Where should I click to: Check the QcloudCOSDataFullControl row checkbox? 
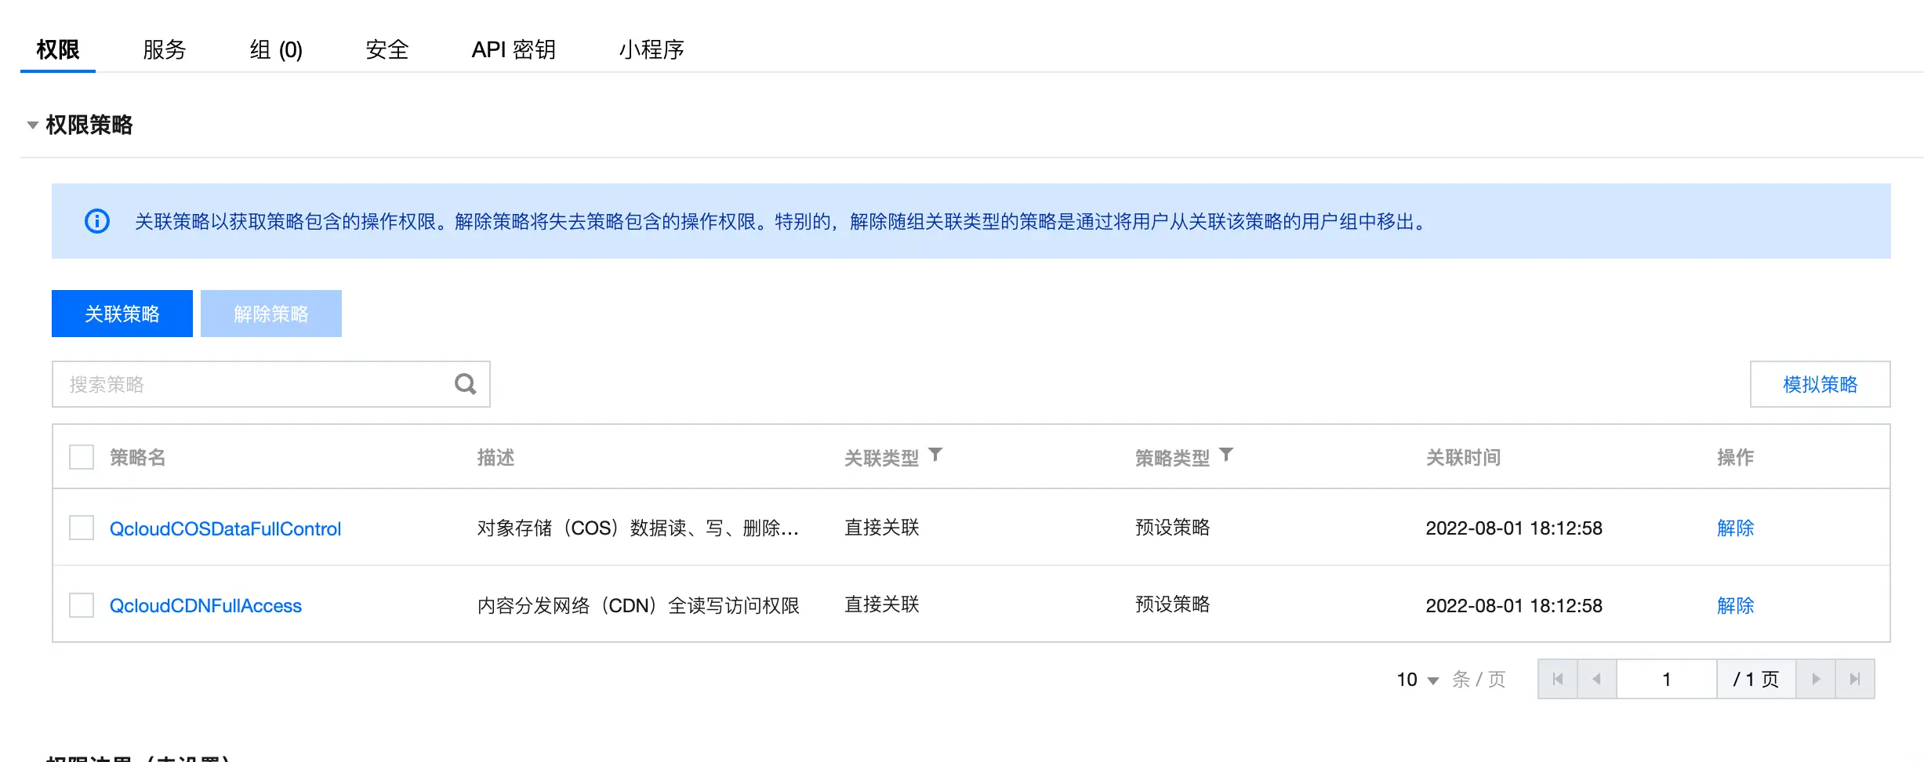[82, 528]
